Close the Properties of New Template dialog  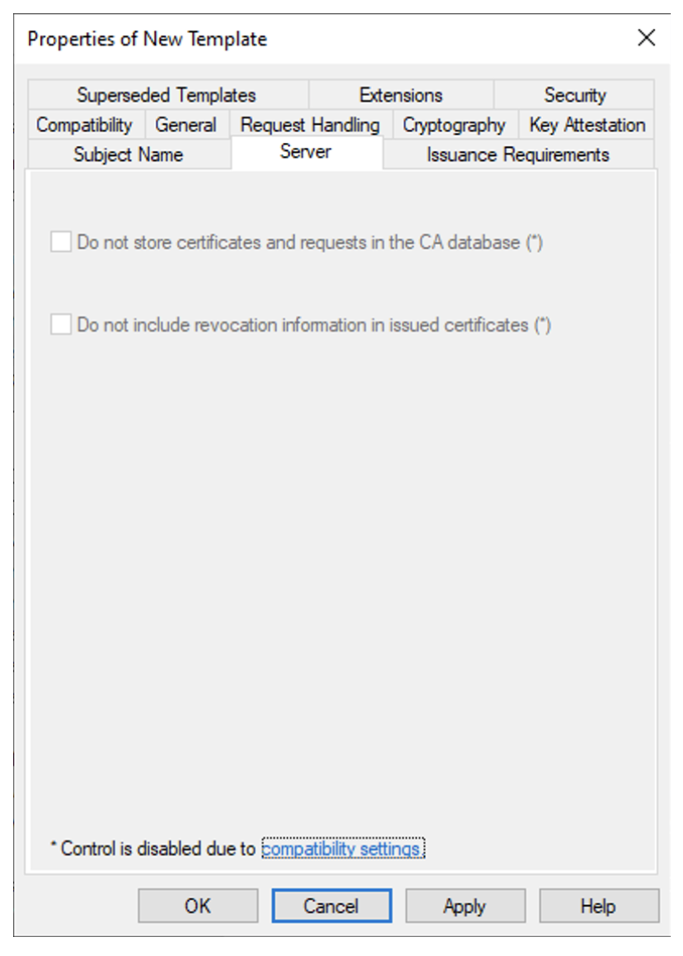tap(646, 38)
